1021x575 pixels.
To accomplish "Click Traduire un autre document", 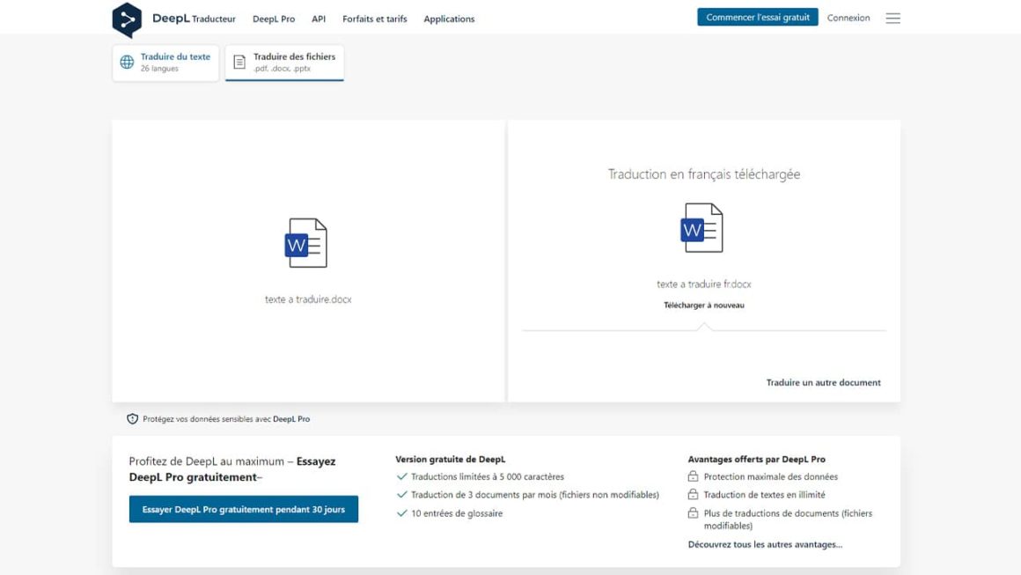I will [x=823, y=382].
